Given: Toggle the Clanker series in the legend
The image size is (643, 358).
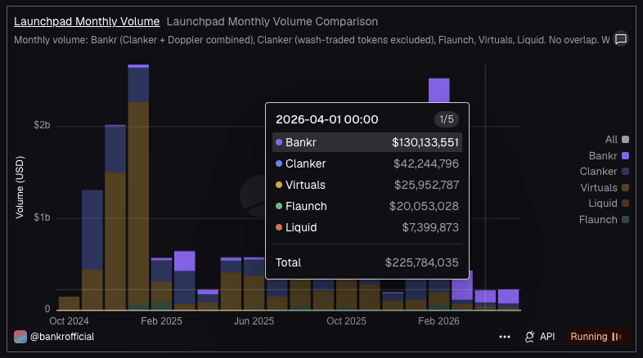Looking at the screenshot, I should [604, 171].
